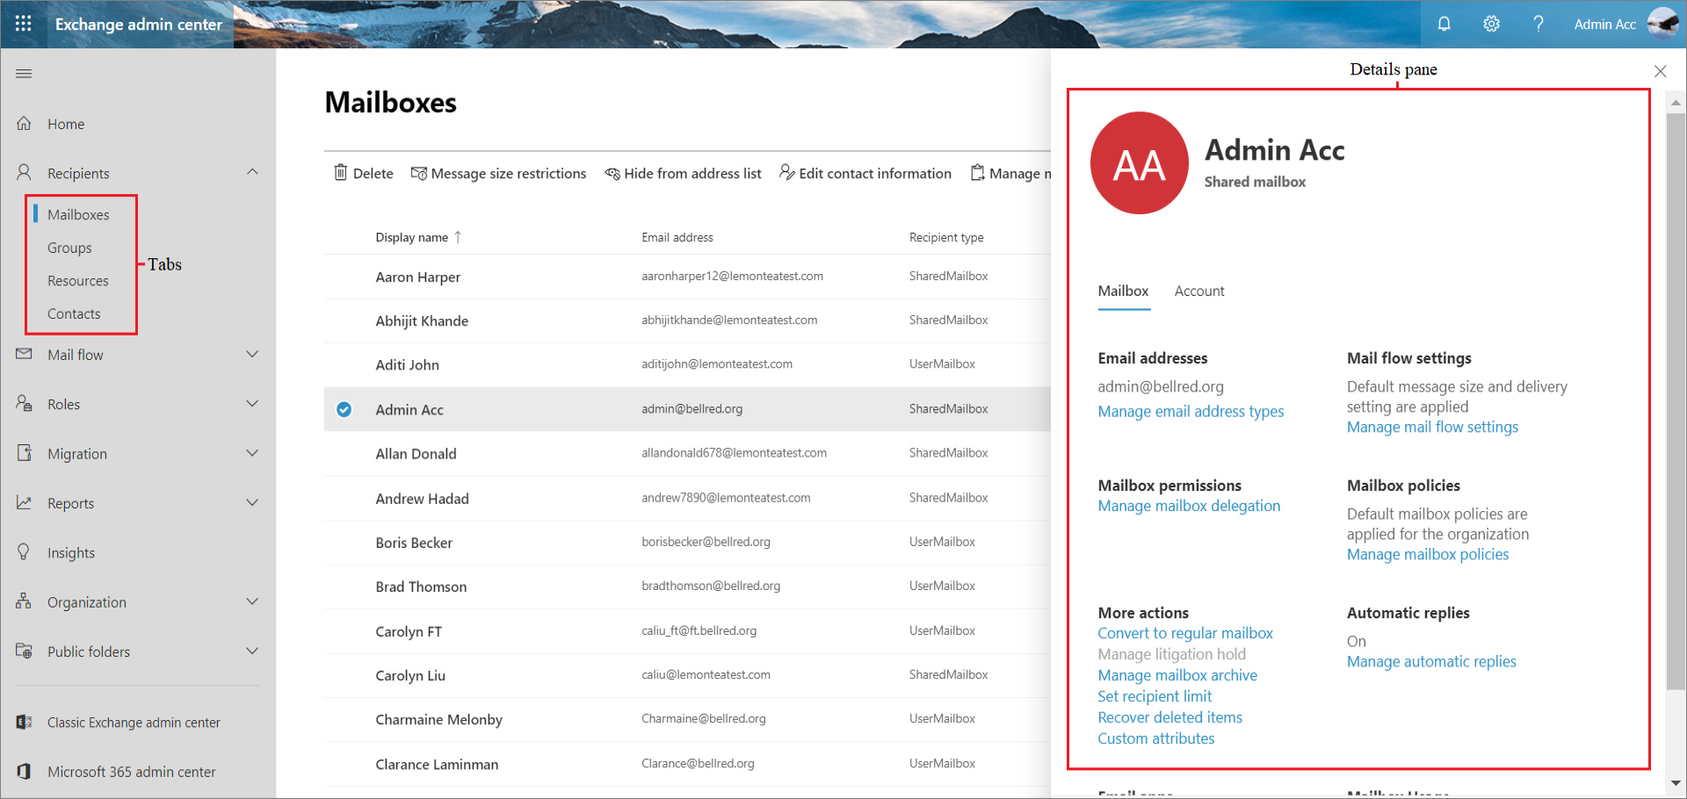Expand the Migration section
1687x799 pixels.
coord(252,454)
